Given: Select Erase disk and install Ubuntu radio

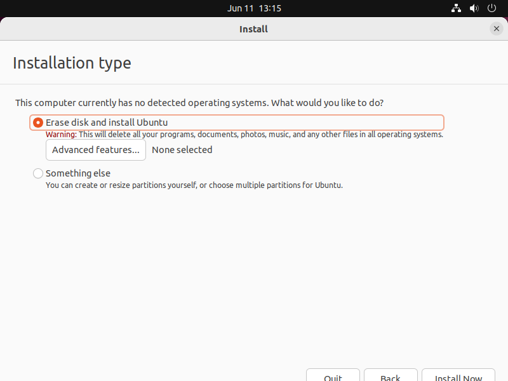Looking at the screenshot, I should [38, 123].
